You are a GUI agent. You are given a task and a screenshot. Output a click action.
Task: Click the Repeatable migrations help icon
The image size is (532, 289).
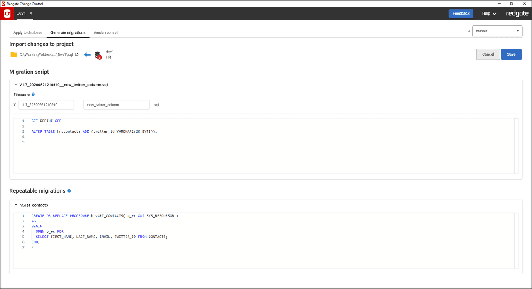69,191
